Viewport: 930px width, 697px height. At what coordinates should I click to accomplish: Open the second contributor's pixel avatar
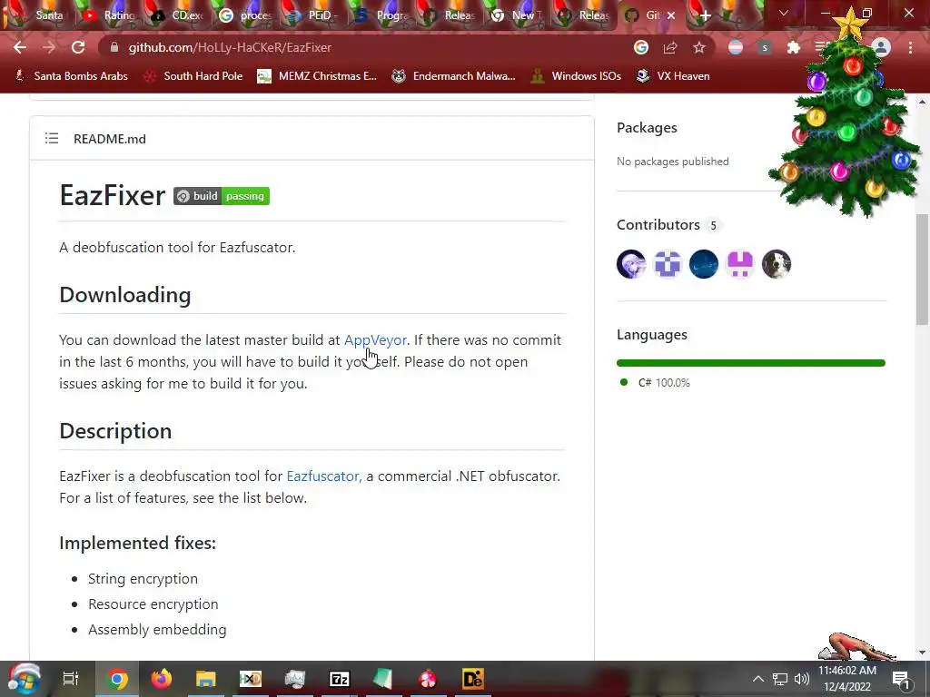(x=668, y=264)
